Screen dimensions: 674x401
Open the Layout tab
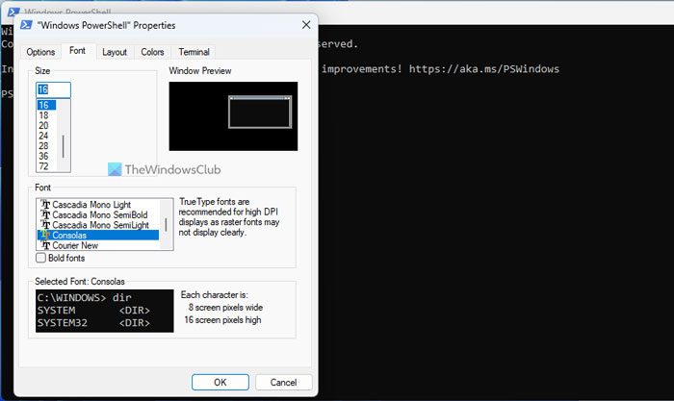115,52
